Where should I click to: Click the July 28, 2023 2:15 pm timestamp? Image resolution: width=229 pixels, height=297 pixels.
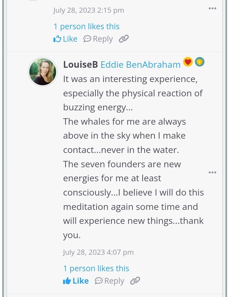coord(89,10)
